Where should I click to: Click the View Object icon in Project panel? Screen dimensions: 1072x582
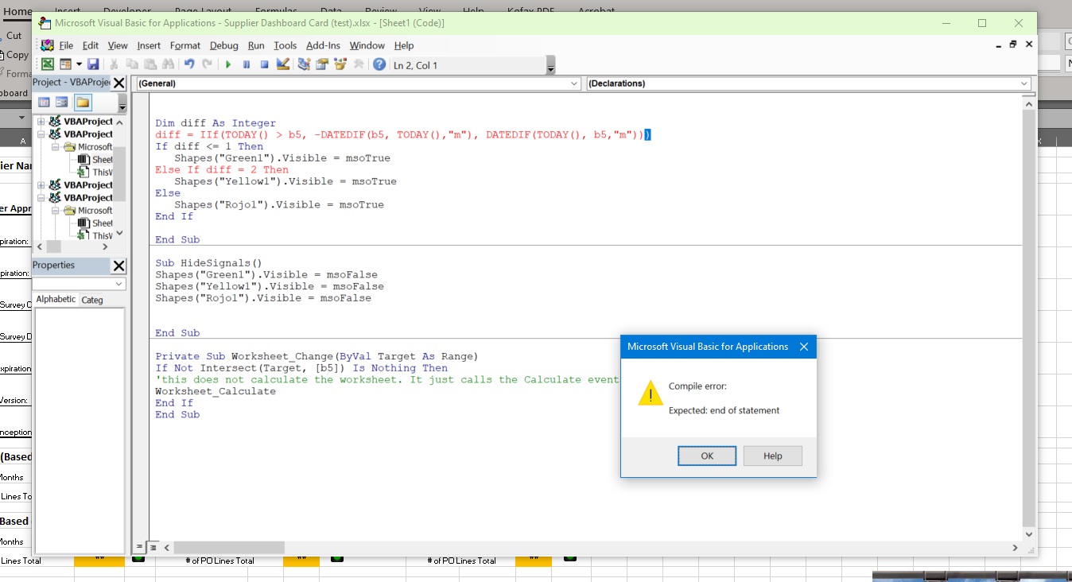[x=62, y=103]
